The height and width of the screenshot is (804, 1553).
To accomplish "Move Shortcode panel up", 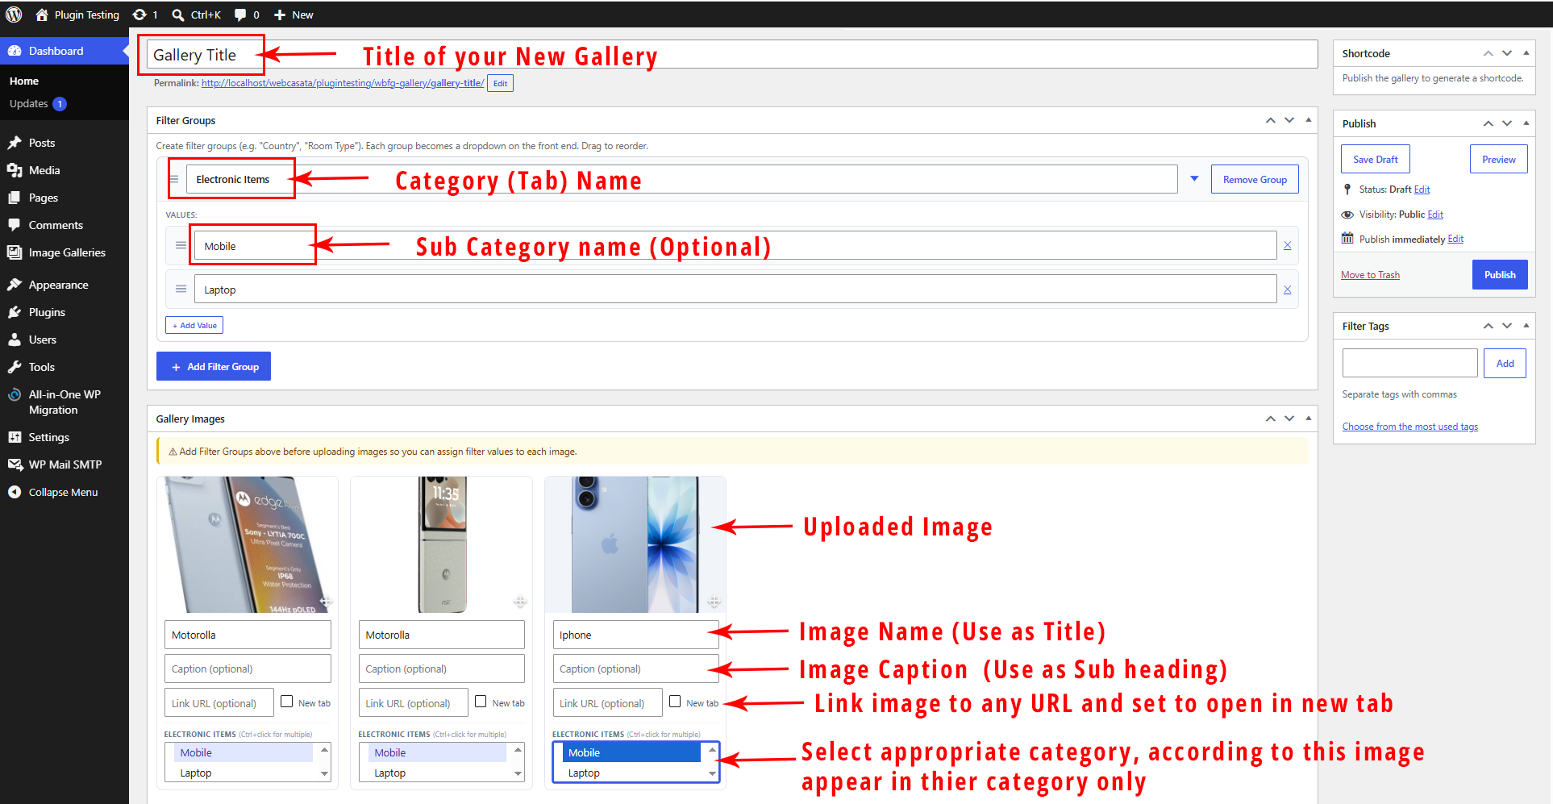I will (1488, 53).
